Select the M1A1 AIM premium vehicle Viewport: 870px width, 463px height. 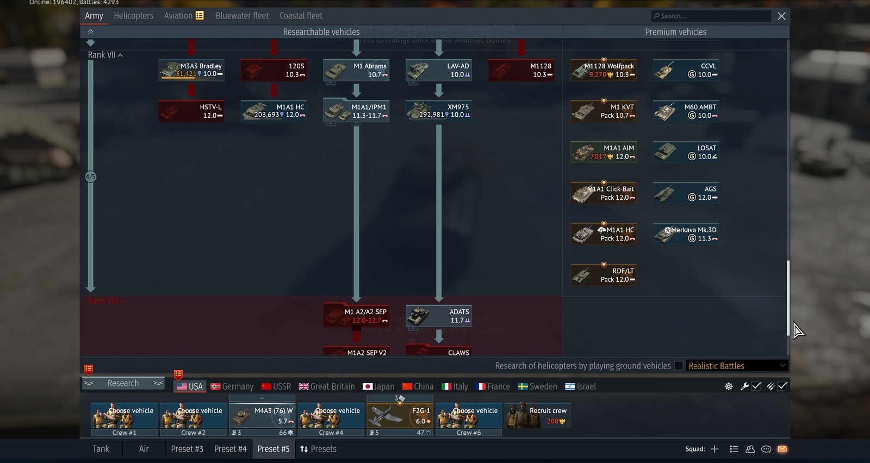[604, 153]
